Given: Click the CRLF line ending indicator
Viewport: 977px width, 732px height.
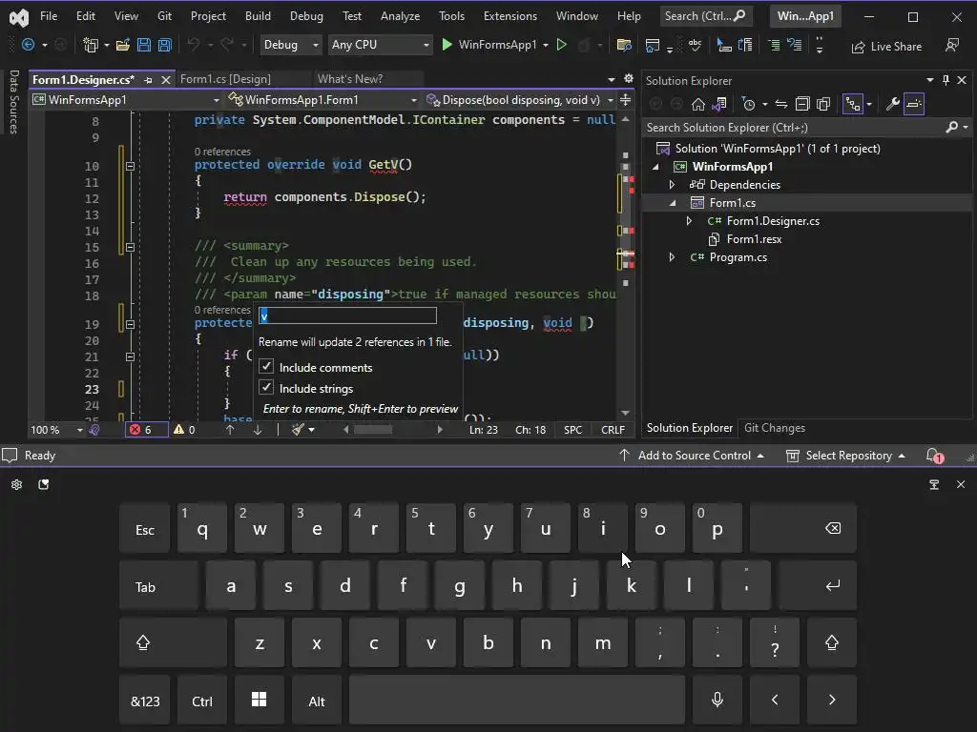Looking at the screenshot, I should click(613, 430).
